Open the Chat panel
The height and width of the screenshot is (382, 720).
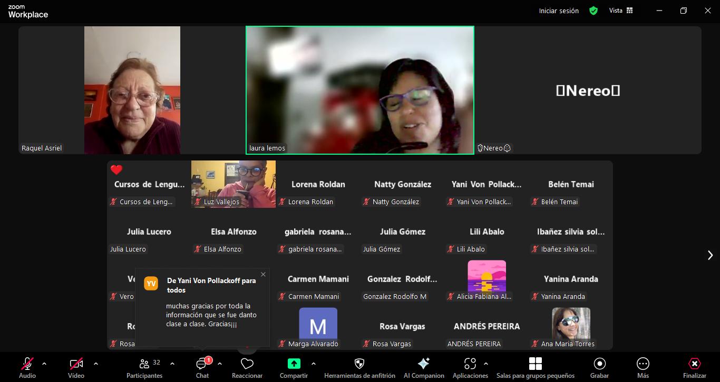pyautogui.click(x=202, y=367)
